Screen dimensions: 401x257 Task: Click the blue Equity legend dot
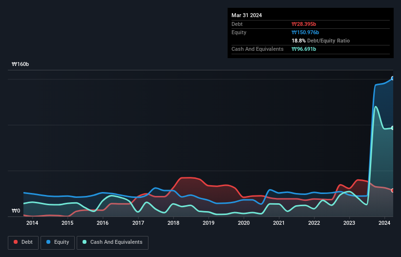(x=48, y=242)
